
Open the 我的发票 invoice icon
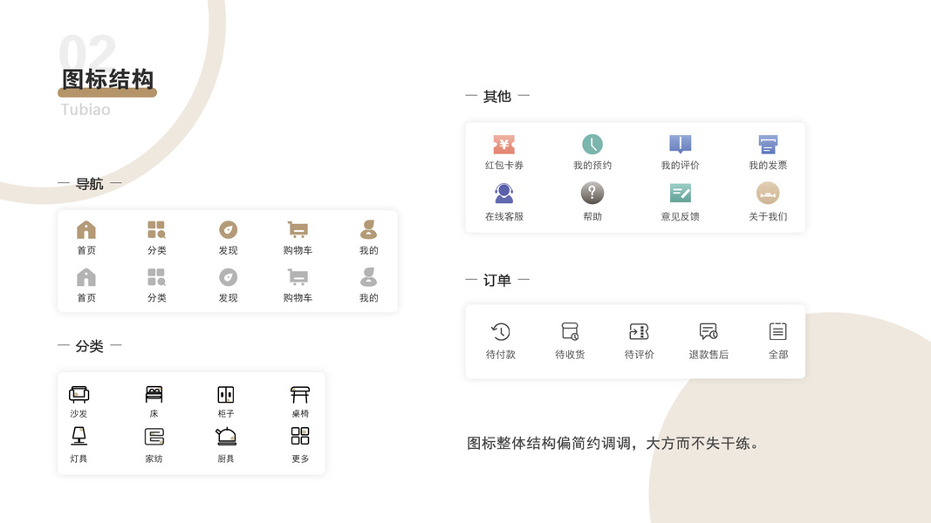[768, 144]
